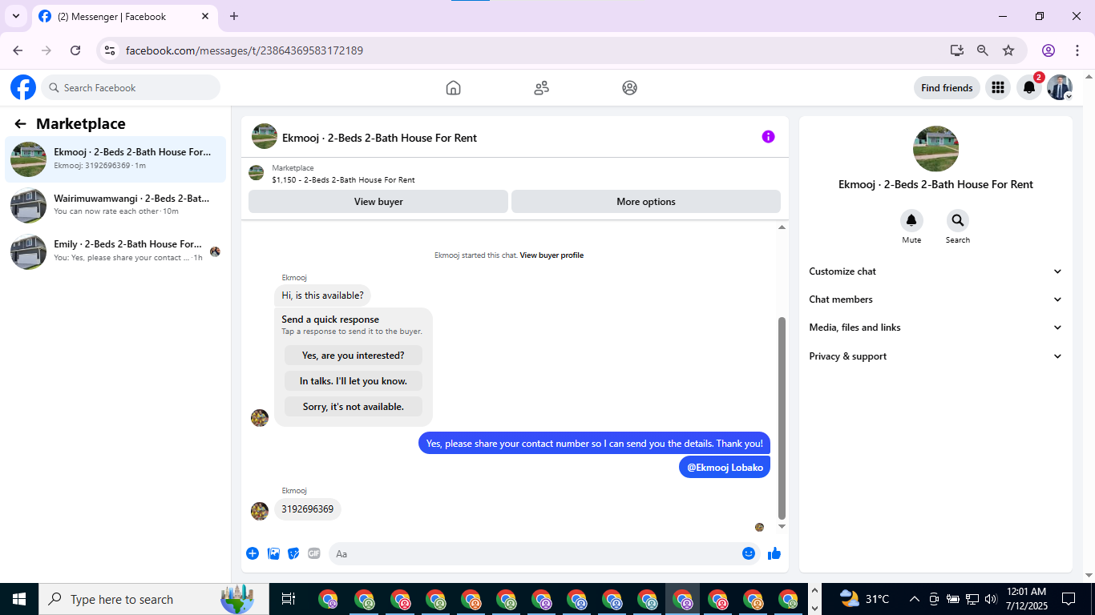Open the GIF picker
This screenshot has height=615, width=1095.
point(313,553)
